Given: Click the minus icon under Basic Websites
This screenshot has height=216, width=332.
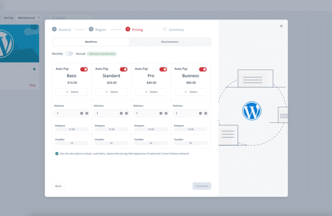Looking at the screenshot, I should tap(82, 113).
